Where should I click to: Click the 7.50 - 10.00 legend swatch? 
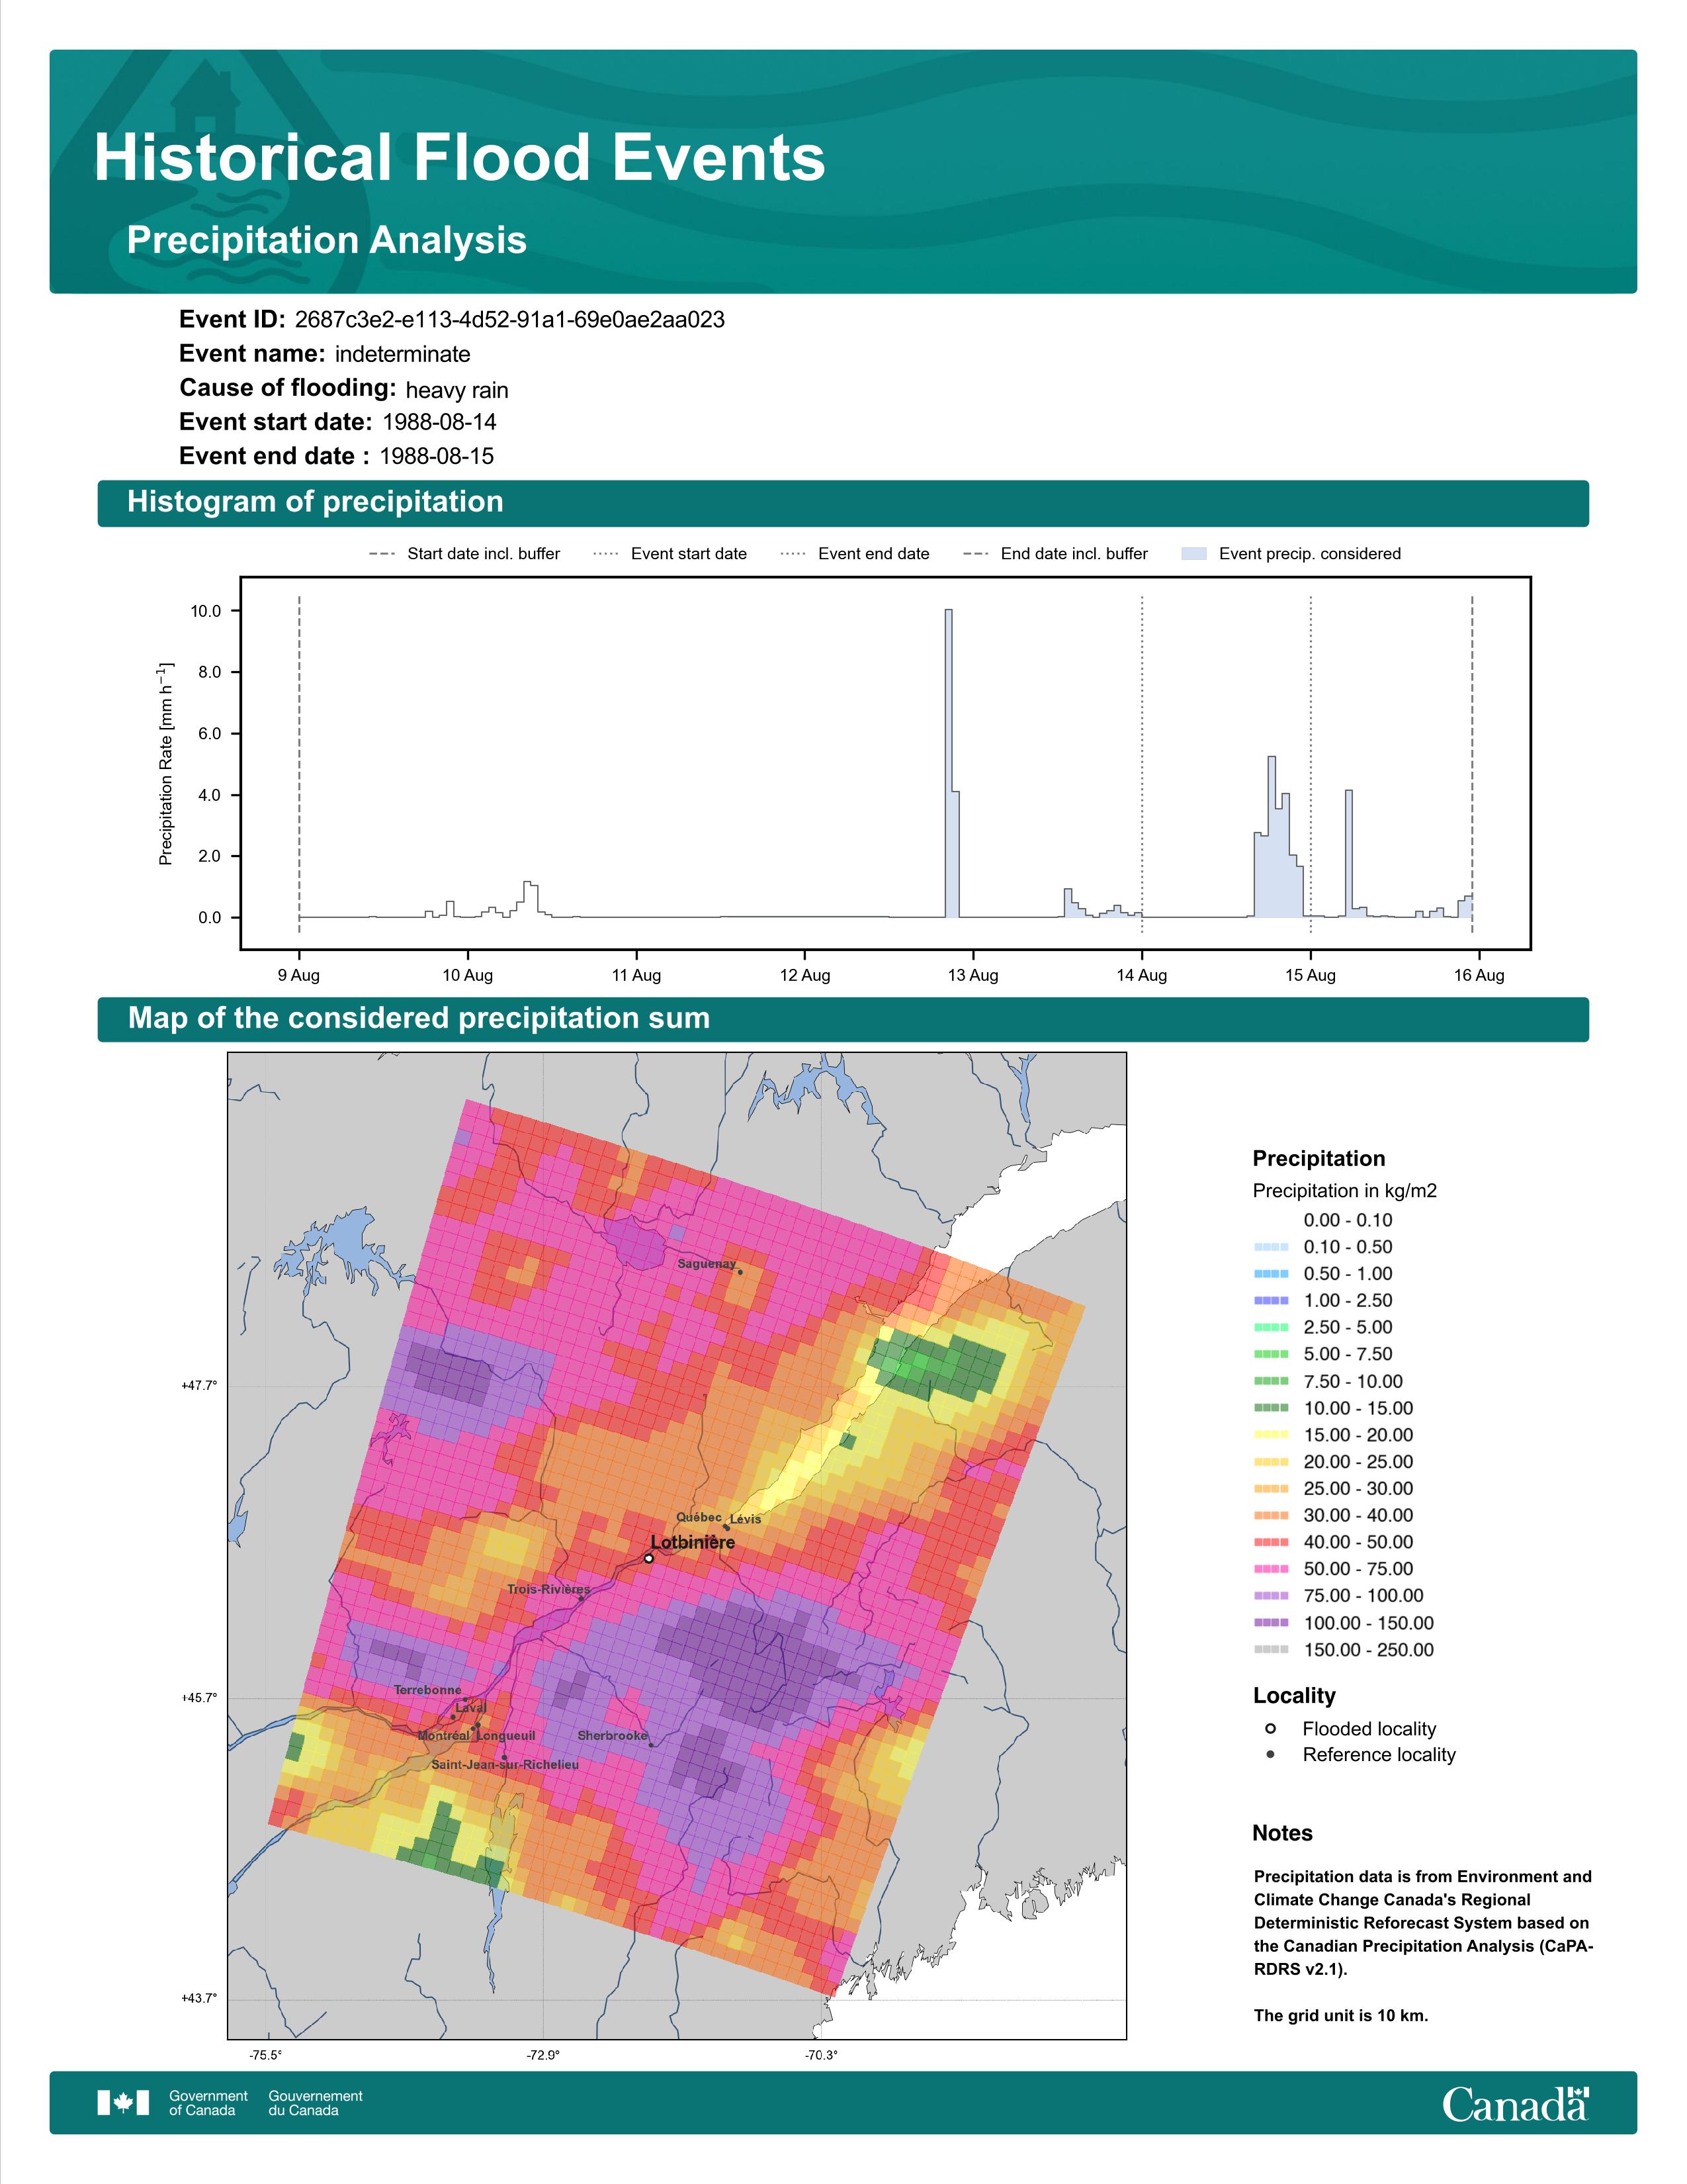pyautogui.click(x=1272, y=1381)
